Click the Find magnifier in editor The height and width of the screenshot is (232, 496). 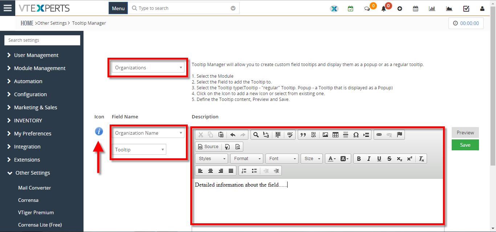256,135
